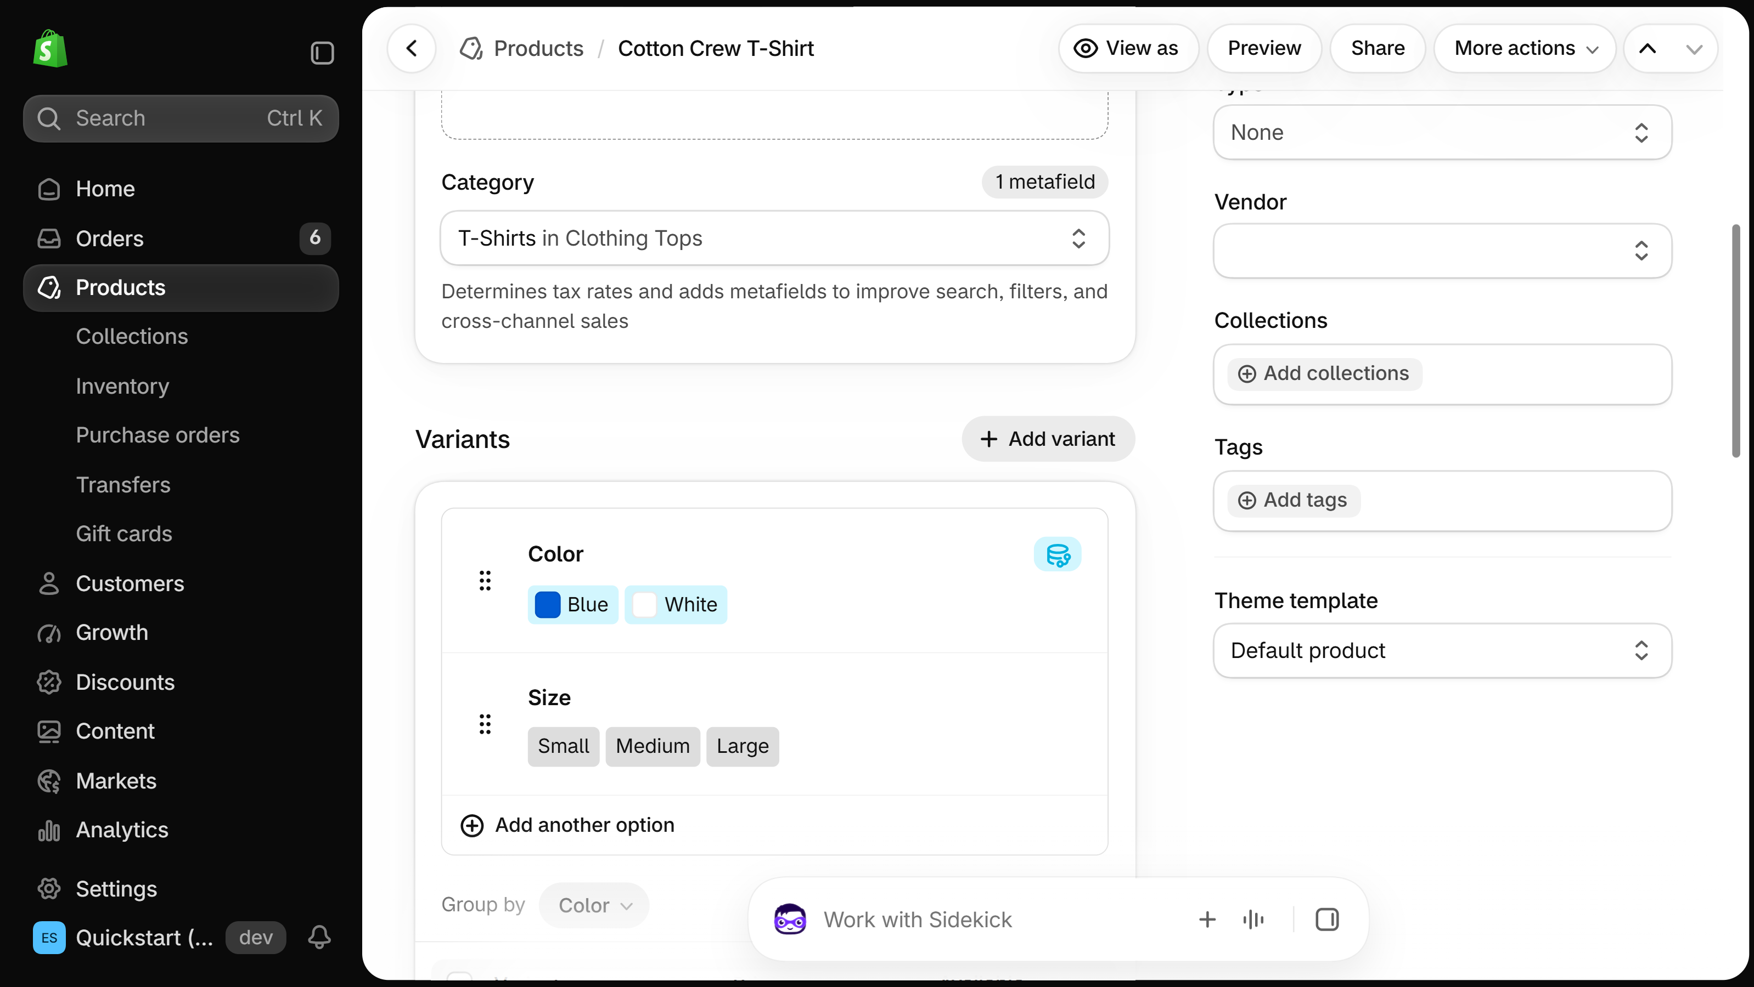Open Theme template dropdown Default product

point(1442,650)
